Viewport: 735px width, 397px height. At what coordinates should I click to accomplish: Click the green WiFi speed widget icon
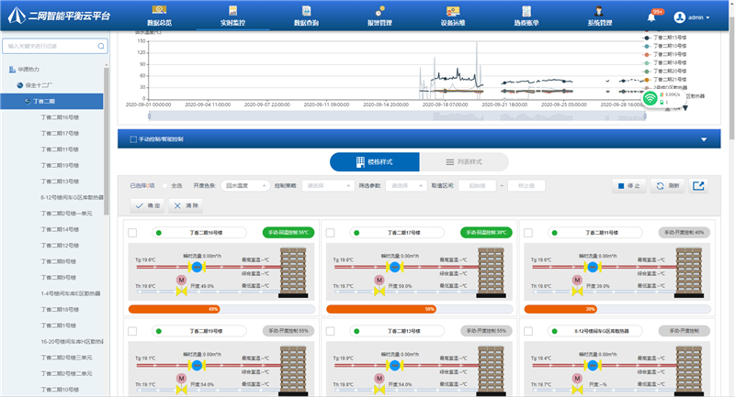[x=650, y=98]
